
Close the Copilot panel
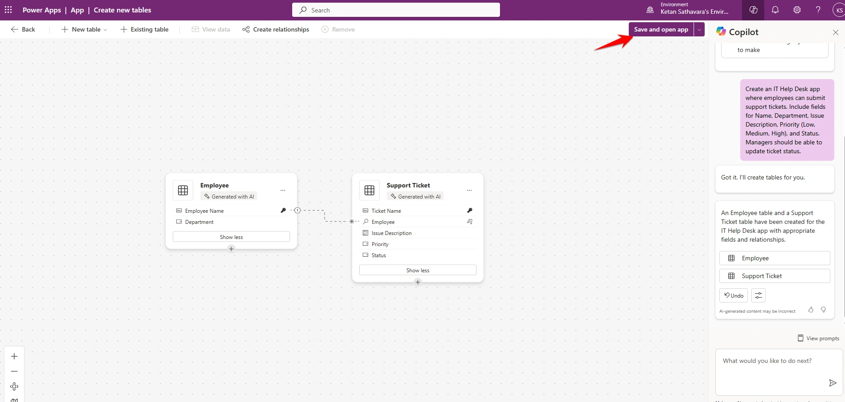point(835,32)
